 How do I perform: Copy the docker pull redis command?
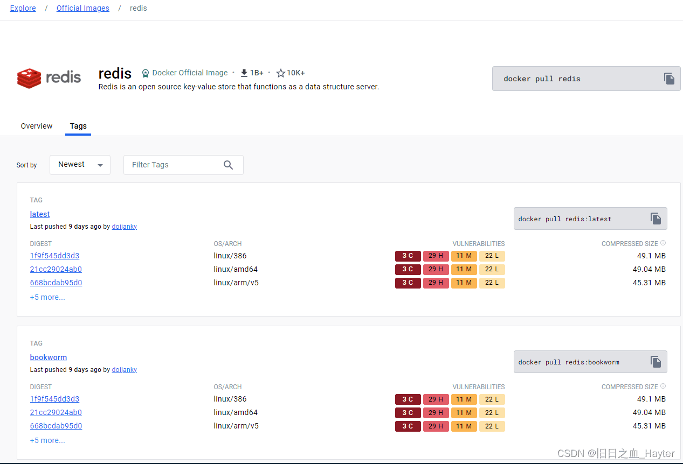[669, 79]
